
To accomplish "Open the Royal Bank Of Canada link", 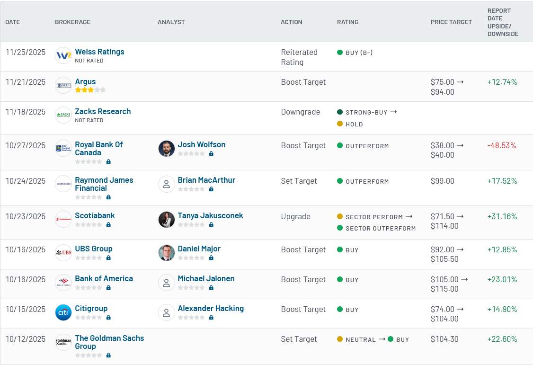I will click(x=99, y=149).
